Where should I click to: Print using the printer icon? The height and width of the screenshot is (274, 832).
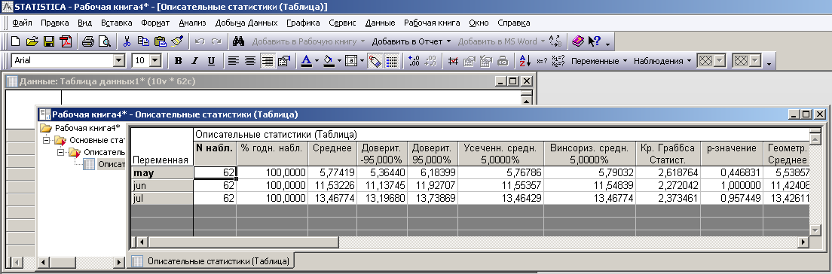coord(88,41)
